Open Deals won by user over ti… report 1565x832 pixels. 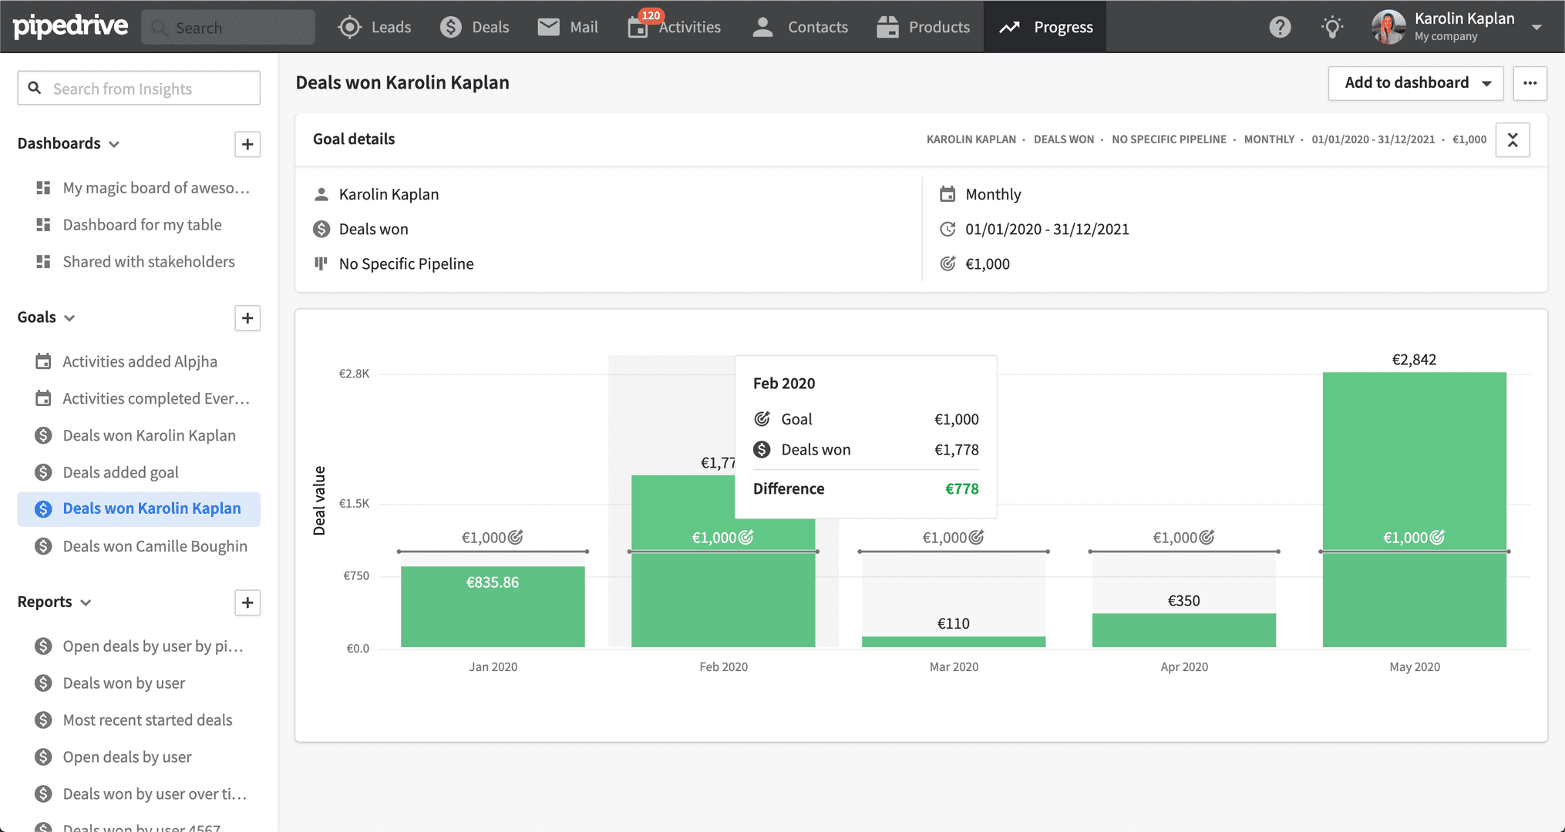tap(141, 794)
